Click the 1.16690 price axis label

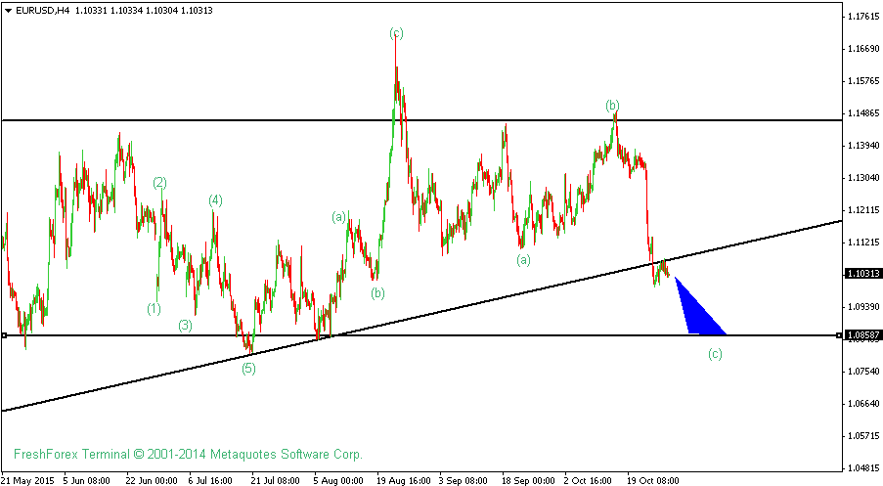863,49
